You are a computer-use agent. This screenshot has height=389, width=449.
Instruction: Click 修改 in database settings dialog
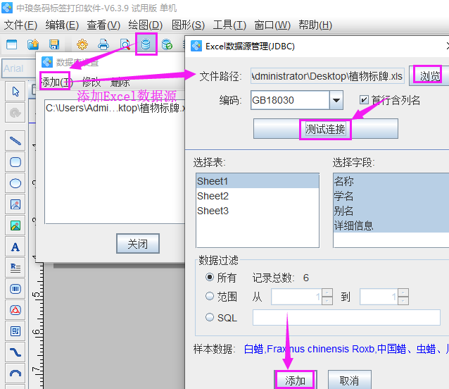[x=91, y=82]
